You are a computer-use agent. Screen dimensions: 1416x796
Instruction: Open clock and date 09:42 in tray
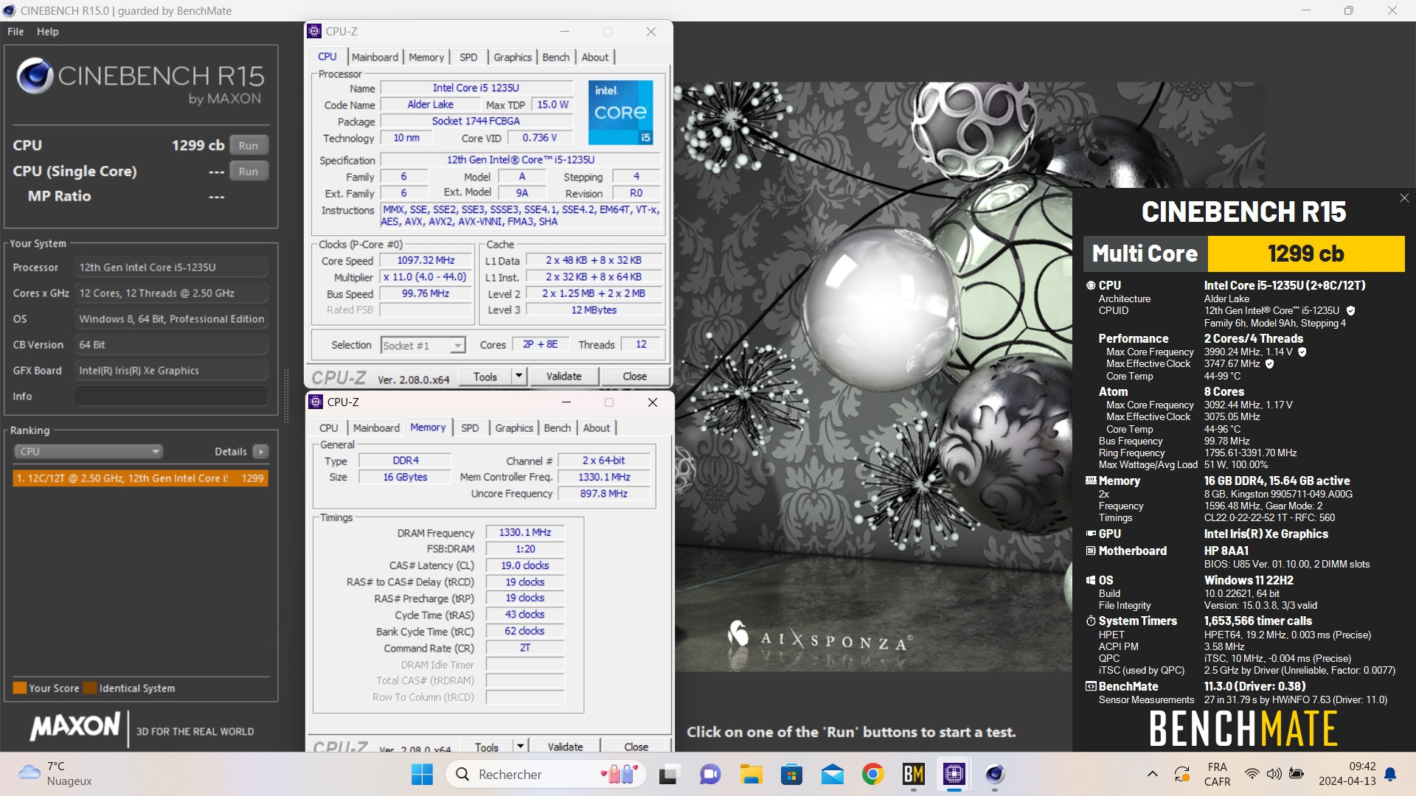pos(1347,774)
